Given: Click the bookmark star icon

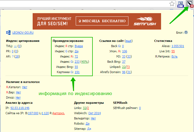Looking at the screenshot, I should pyautogui.click(x=172, y=4).
